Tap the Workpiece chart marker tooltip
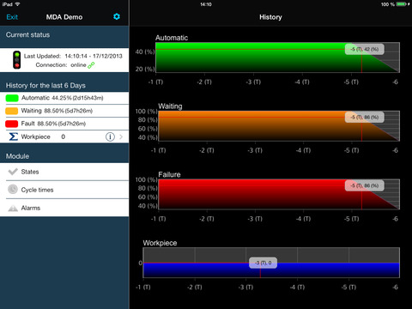 pyautogui.click(x=263, y=263)
